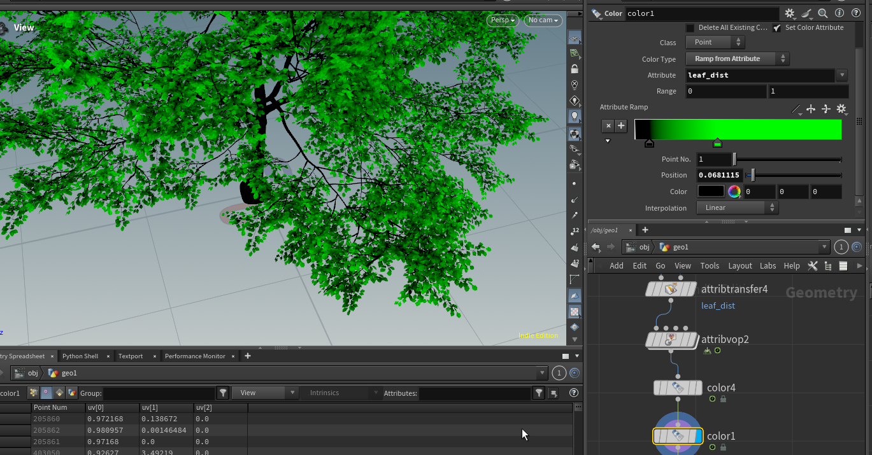
Task: Click the remove ramp point (x) button
Action: pos(608,126)
